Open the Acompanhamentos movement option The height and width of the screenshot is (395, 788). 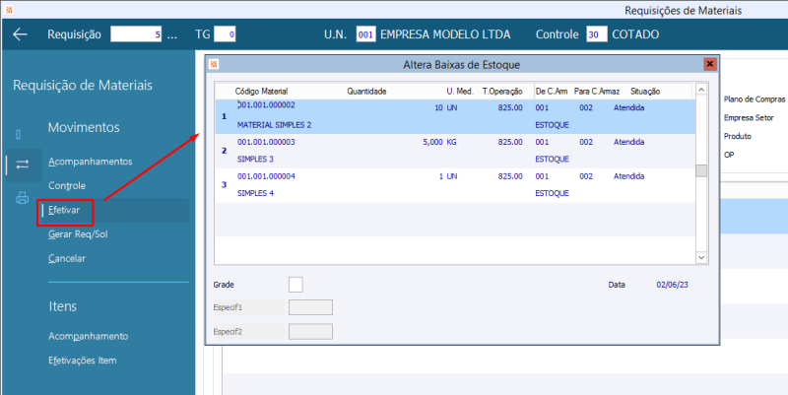[x=91, y=162]
